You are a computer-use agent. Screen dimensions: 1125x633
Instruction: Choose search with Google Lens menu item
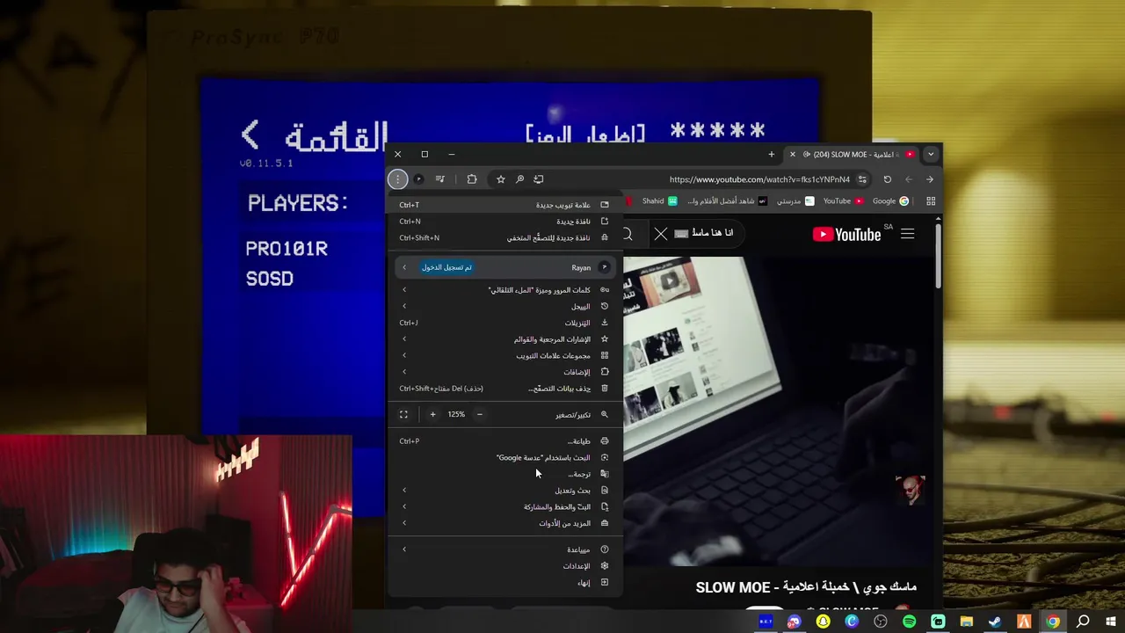coord(505,458)
